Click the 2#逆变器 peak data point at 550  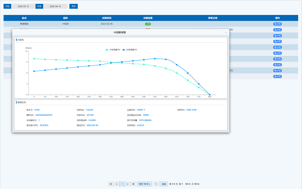click(x=155, y=58)
